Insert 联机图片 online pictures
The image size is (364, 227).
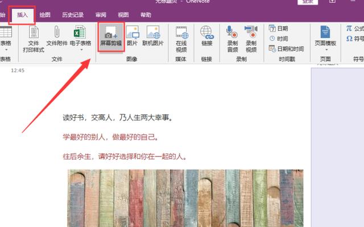point(153,36)
